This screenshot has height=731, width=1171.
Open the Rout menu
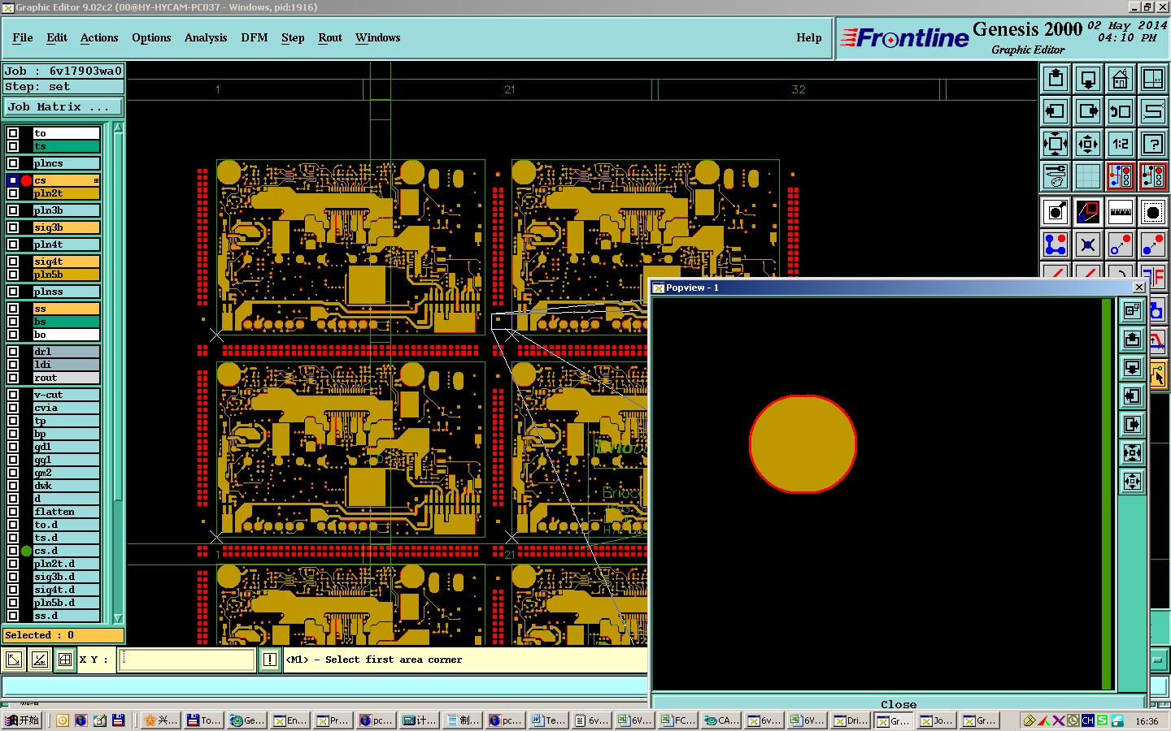coord(330,37)
